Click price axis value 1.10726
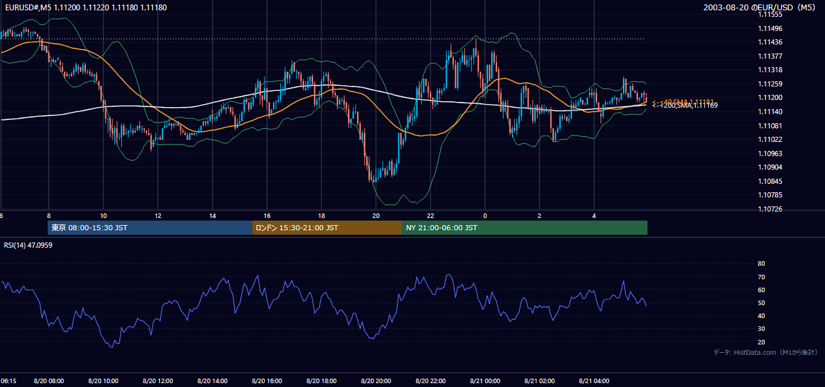Image resolution: width=825 pixels, height=387 pixels. point(770,209)
